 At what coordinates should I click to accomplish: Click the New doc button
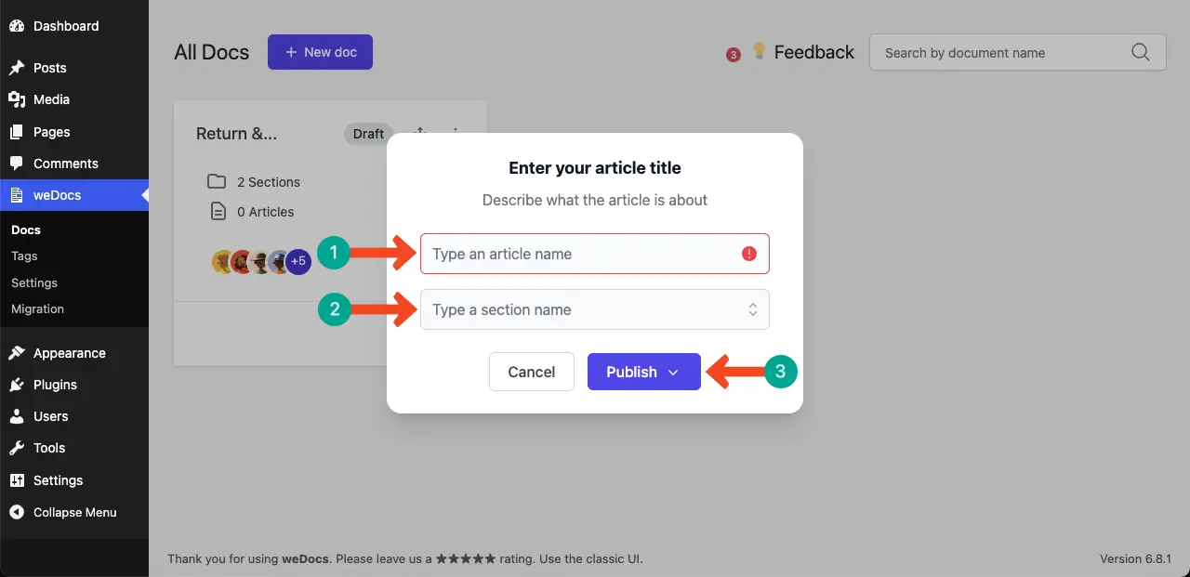pyautogui.click(x=320, y=52)
